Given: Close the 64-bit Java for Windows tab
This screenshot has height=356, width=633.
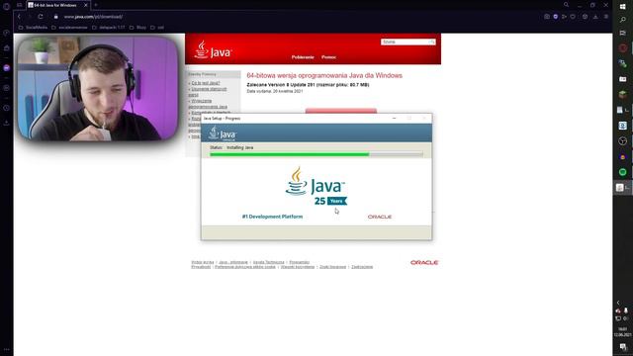Looking at the screenshot, I should click(x=86, y=5).
